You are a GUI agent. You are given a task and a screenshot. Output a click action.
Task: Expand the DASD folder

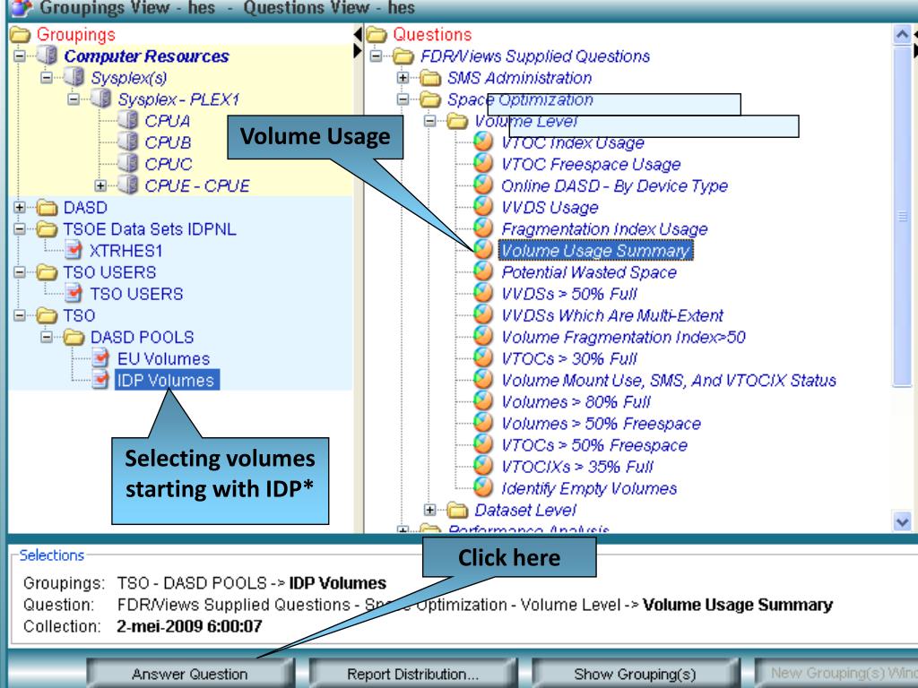[x=20, y=208]
